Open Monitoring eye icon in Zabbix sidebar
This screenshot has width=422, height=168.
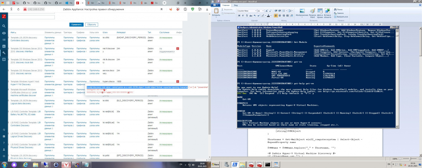click(4, 33)
